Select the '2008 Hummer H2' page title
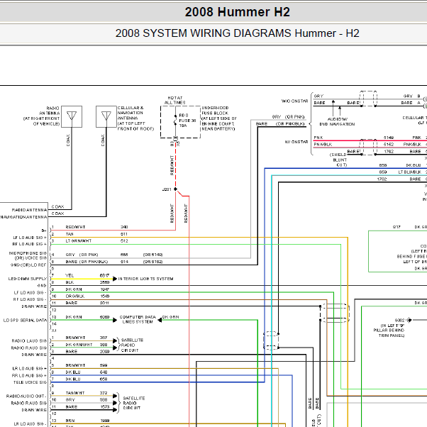Viewport: 427px width, 427px height. click(237, 12)
